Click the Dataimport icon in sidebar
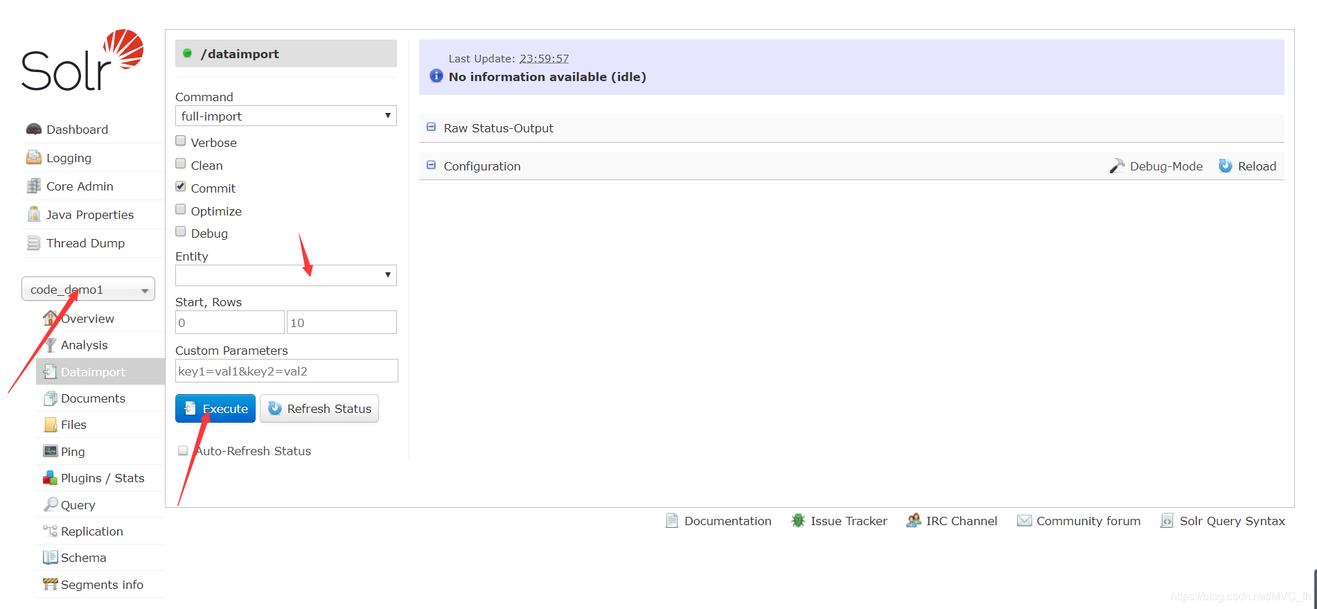 coord(50,371)
